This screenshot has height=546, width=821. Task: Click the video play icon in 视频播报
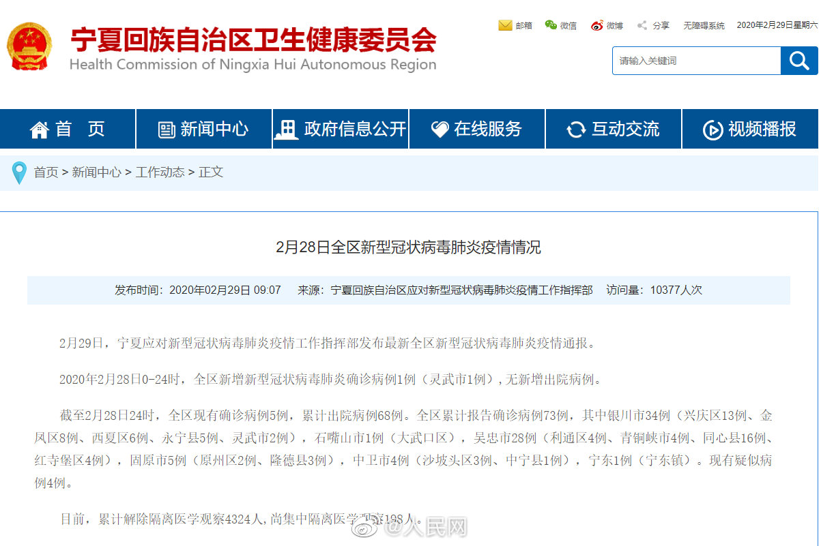point(712,130)
